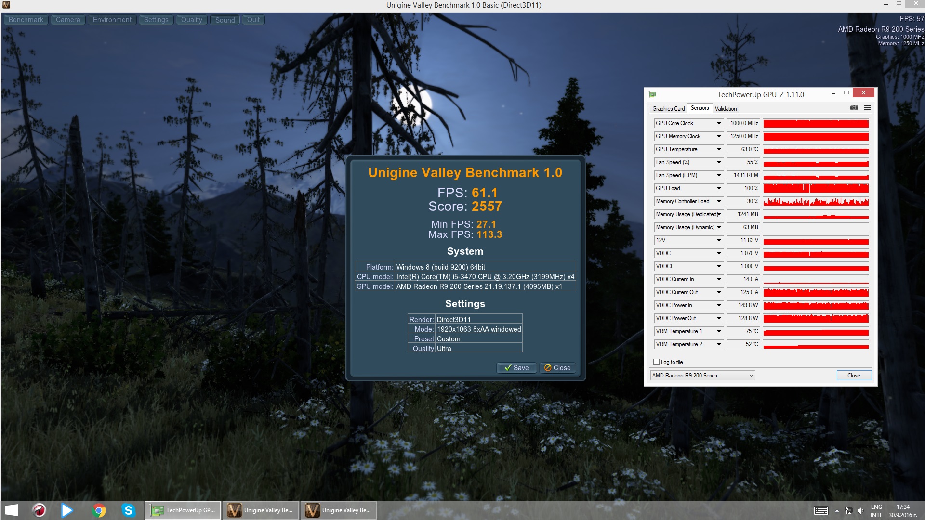Open network status tray icon
Viewport: 925px width, 520px height.
[849, 511]
